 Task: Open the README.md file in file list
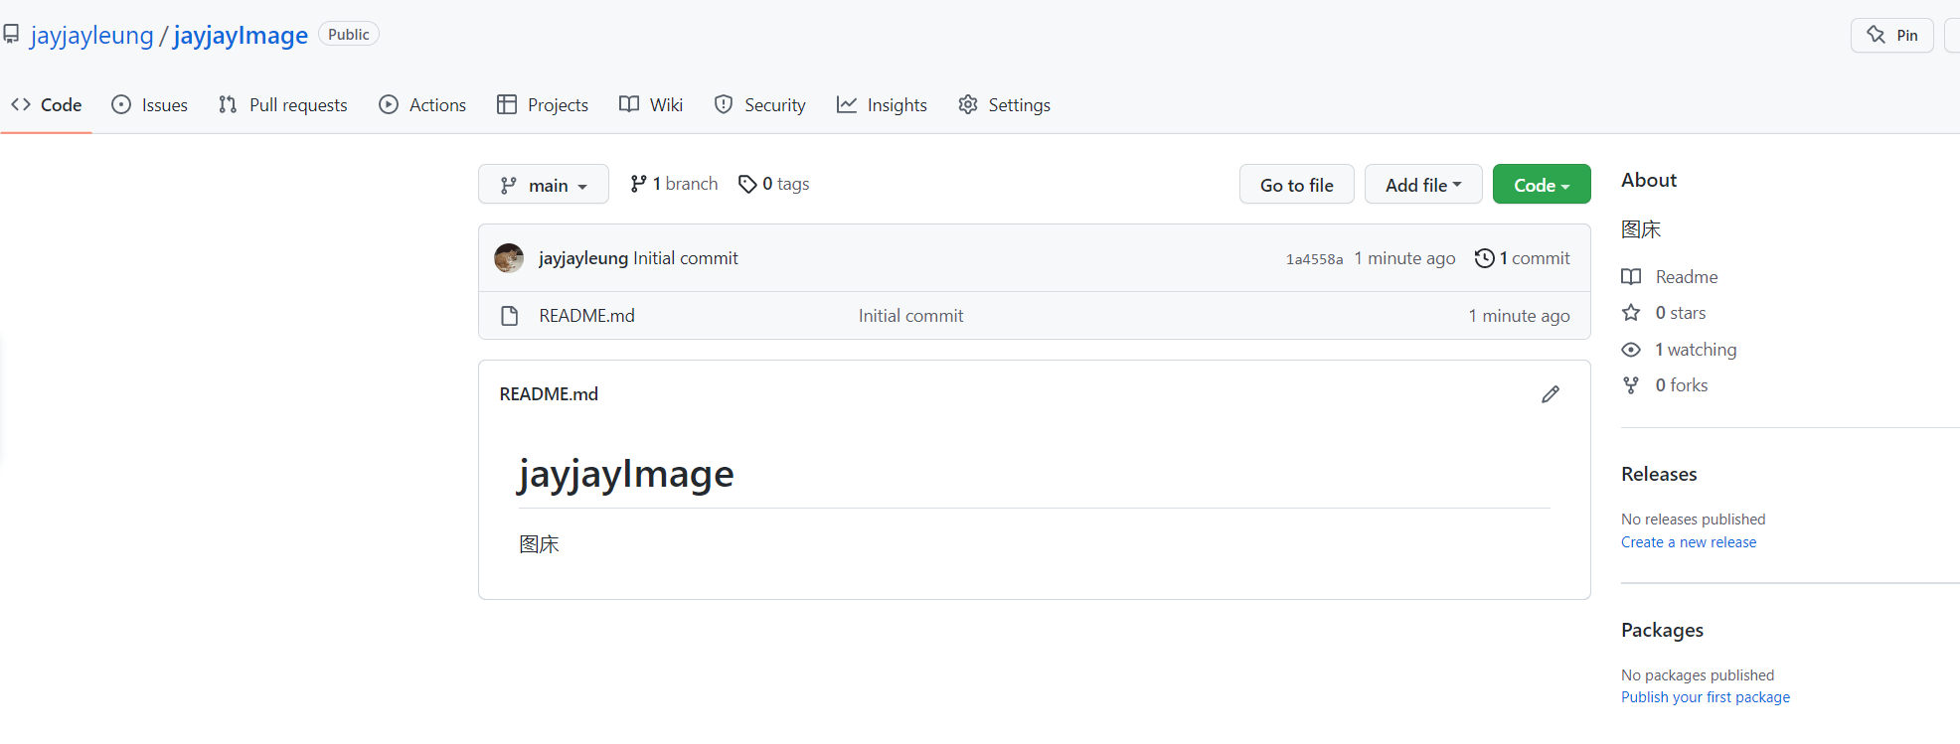pyautogui.click(x=586, y=316)
